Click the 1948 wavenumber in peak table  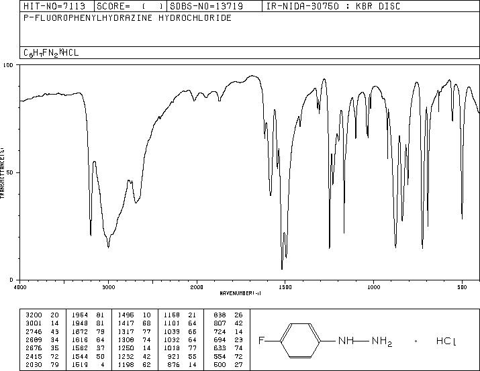(x=80, y=323)
